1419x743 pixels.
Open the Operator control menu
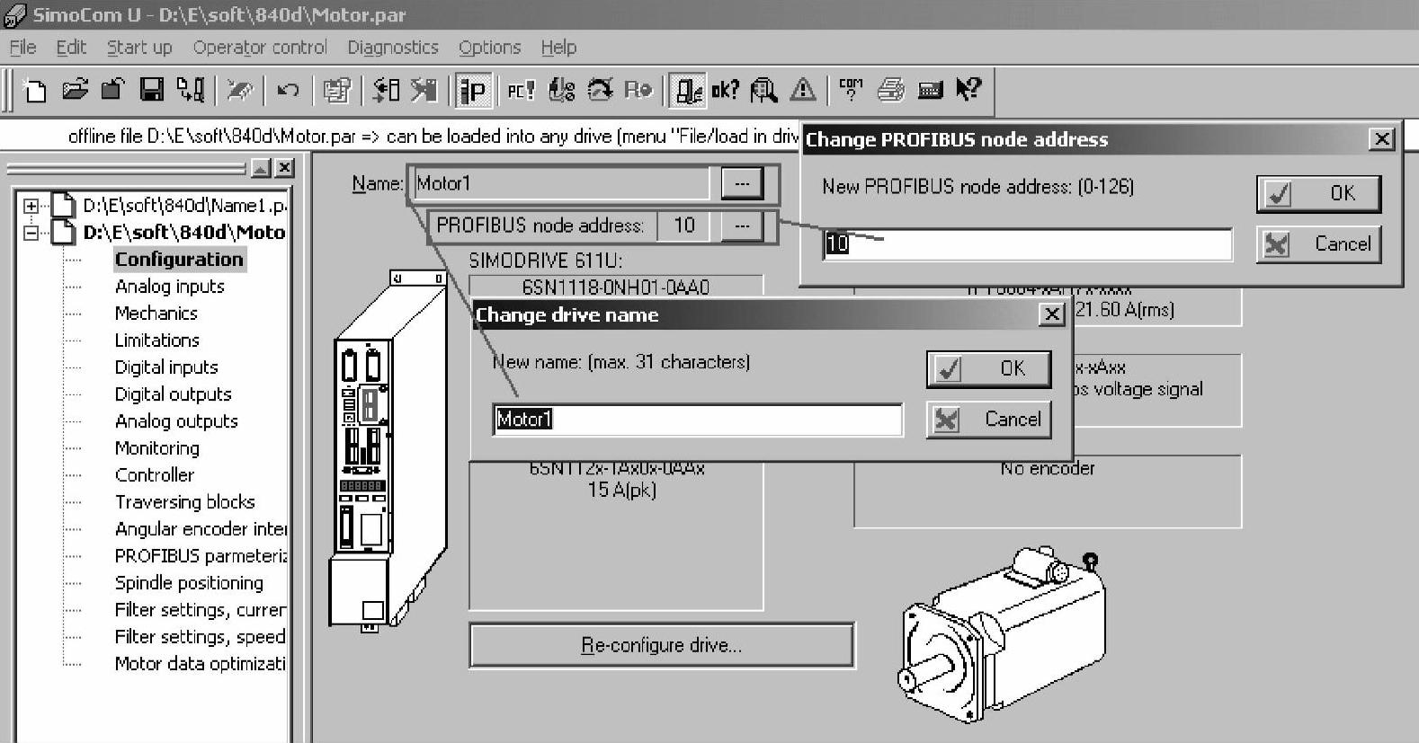(x=260, y=48)
